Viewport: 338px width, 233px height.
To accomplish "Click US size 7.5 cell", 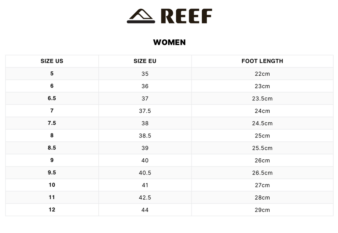I will tap(52, 123).
